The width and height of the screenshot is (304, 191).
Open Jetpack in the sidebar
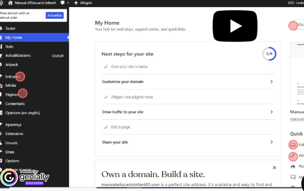pos(12,64)
